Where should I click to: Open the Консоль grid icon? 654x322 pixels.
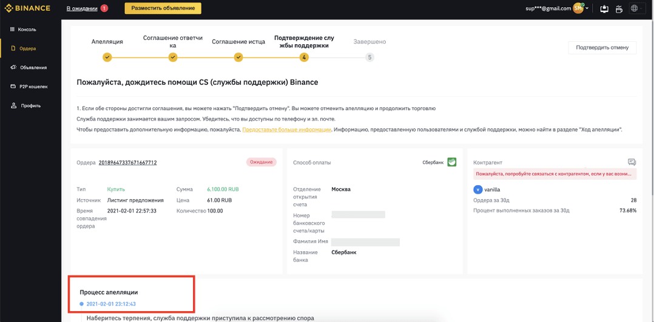[12, 30]
